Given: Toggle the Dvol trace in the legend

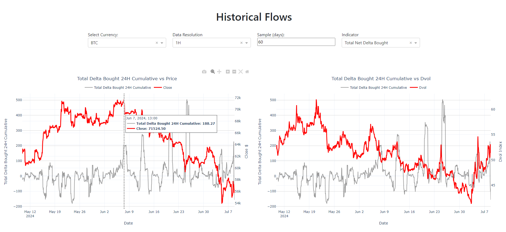Looking at the screenshot, I should (x=418, y=88).
